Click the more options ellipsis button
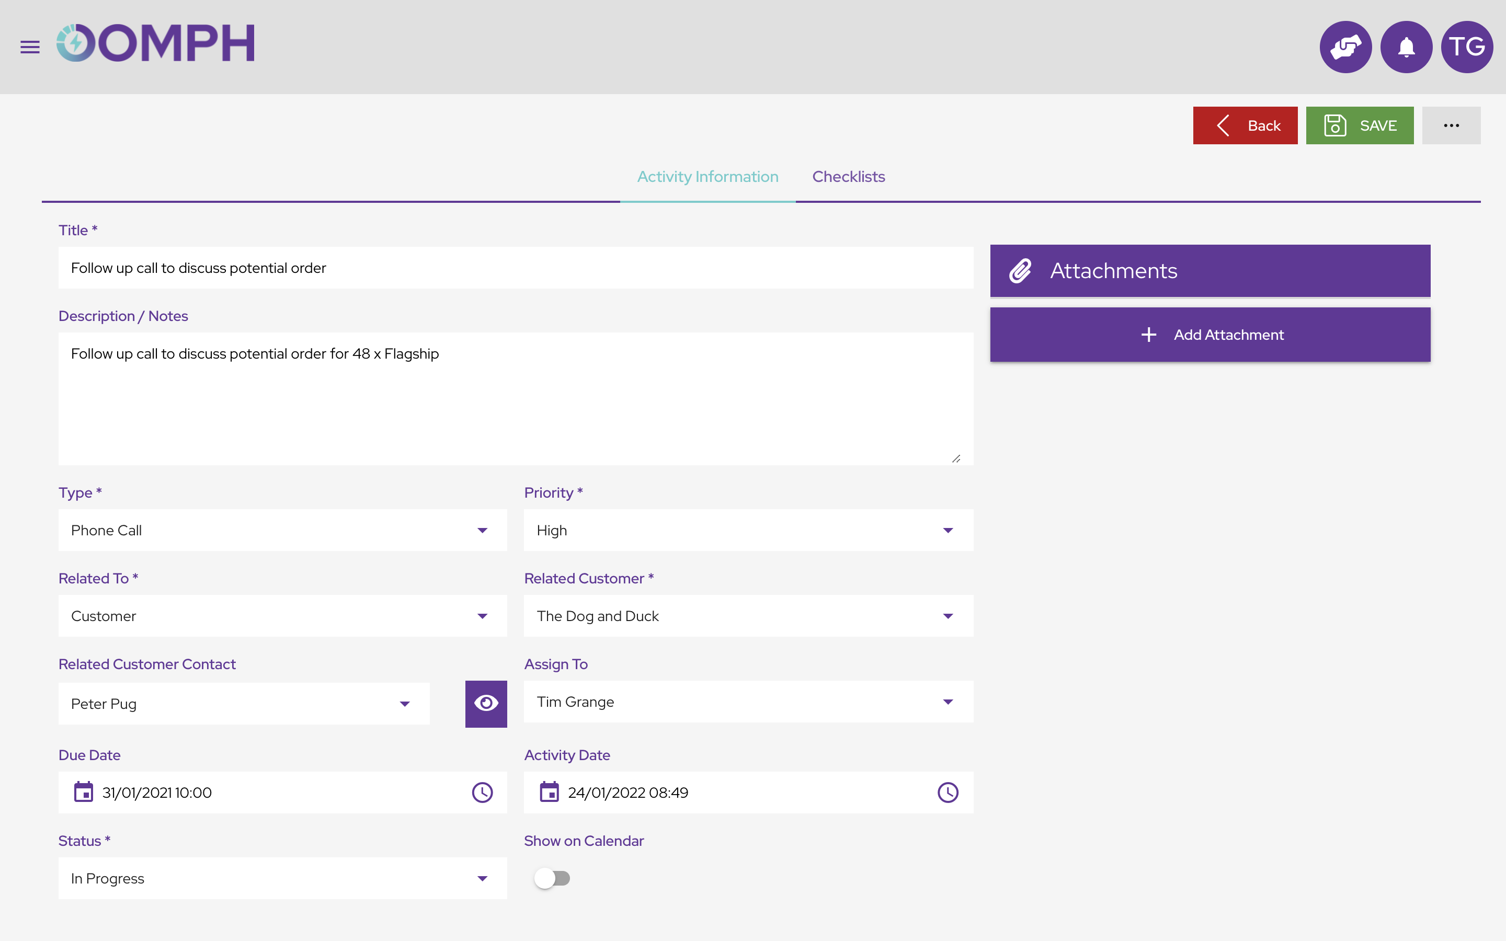This screenshot has height=941, width=1506. (1452, 125)
